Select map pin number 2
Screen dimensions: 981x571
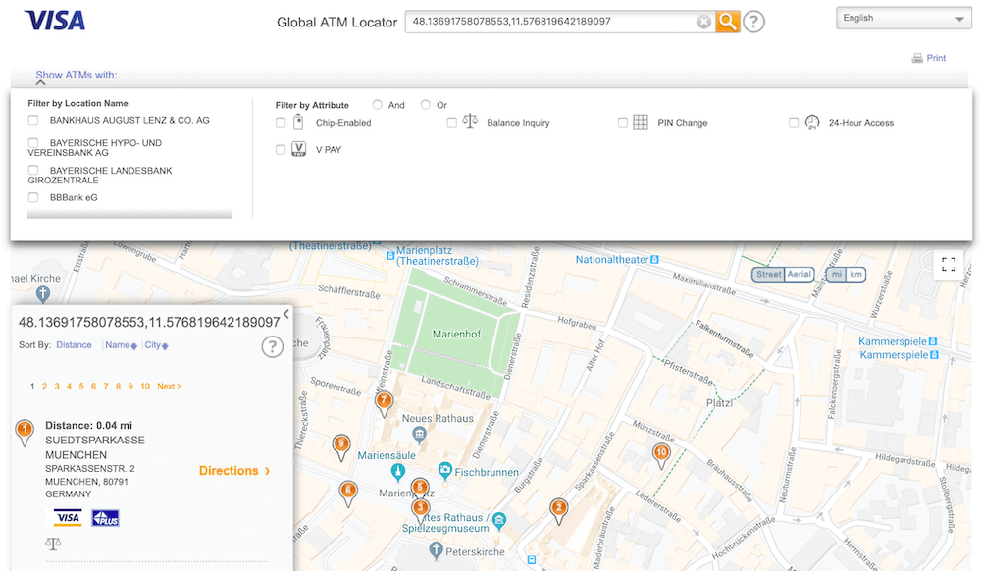click(559, 511)
